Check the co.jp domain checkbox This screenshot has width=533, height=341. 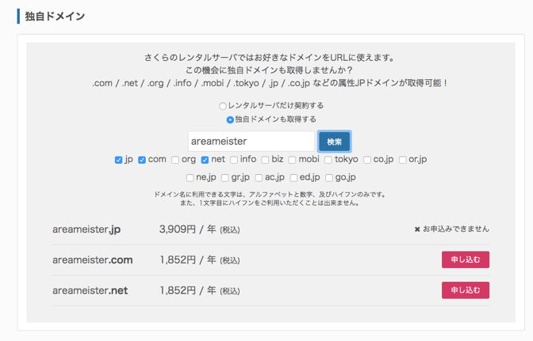click(x=367, y=161)
